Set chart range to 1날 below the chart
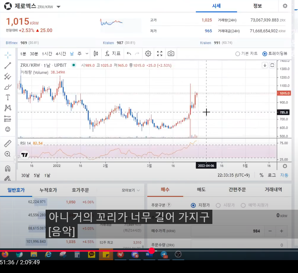This screenshot has height=273, width=298. [47, 175]
